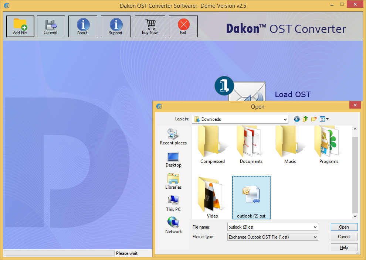The image size is (366, 260).
Task: Click the Load OST step label
Action: [292, 95]
